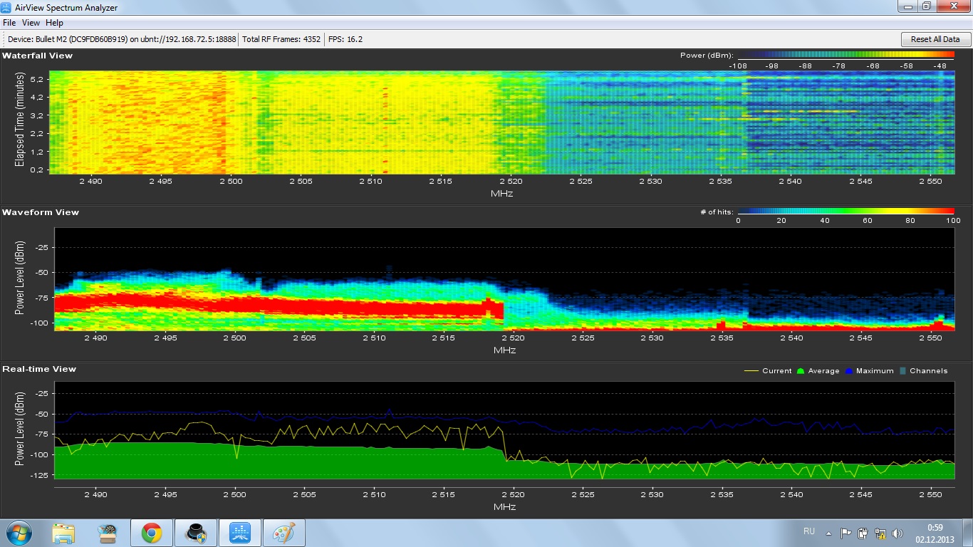
Task: Open the File menu
Action: tap(9, 23)
